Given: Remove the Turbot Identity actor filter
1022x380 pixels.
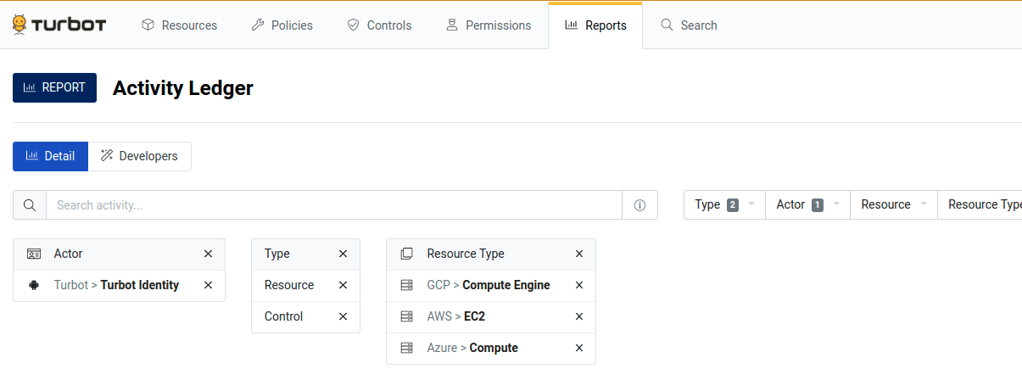Looking at the screenshot, I should click(208, 285).
